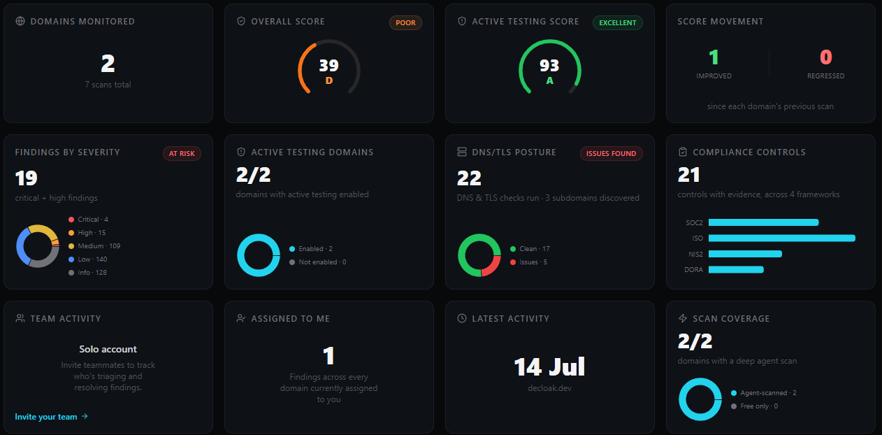Click the active testing domains donut chart
The width and height of the screenshot is (882, 435).
pos(259,255)
